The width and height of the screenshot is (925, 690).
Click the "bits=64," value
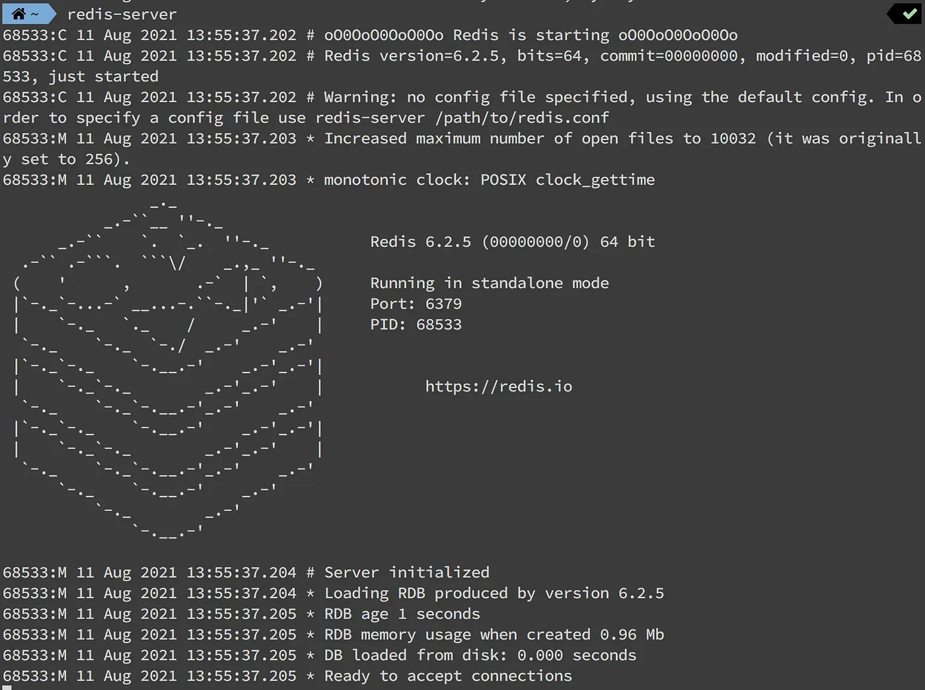tap(554, 56)
